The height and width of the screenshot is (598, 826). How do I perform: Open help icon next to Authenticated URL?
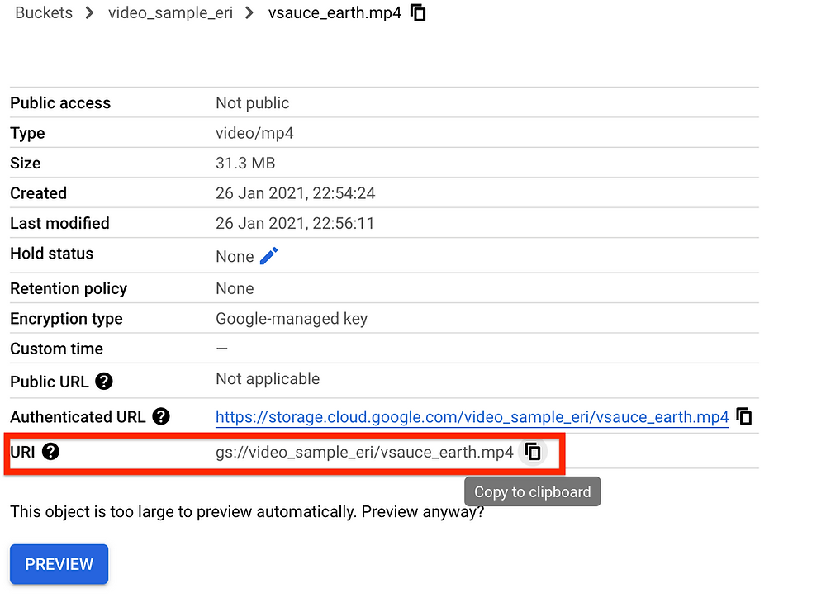coord(161,416)
